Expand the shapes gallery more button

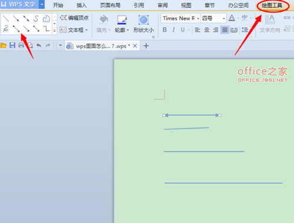pos(55,31)
